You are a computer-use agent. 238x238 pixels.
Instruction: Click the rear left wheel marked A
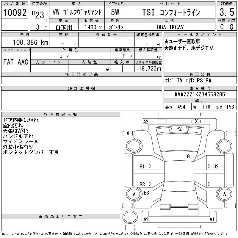point(134,194)
